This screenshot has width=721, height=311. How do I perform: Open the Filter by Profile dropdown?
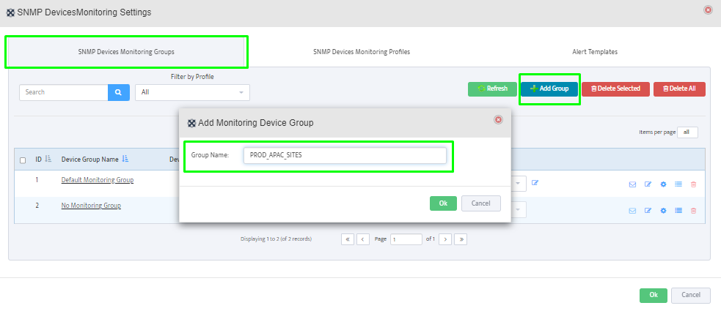click(x=192, y=92)
